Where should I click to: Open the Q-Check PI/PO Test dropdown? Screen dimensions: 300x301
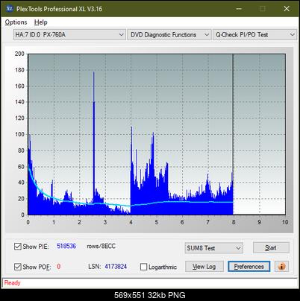(255, 35)
